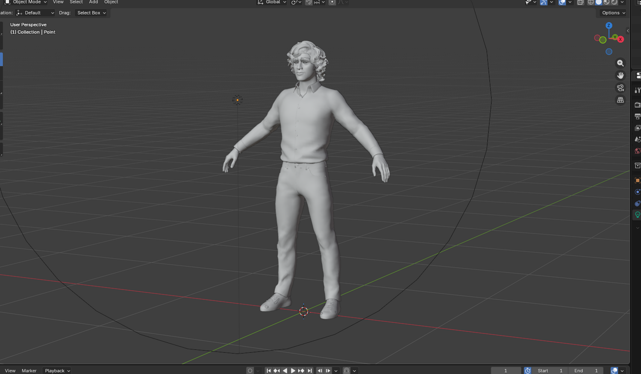Open the View Layer properties tab
The image size is (641, 374).
pyautogui.click(x=637, y=128)
